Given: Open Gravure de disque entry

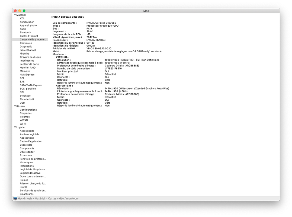Looking at the screenshot, I should coord(30,57).
